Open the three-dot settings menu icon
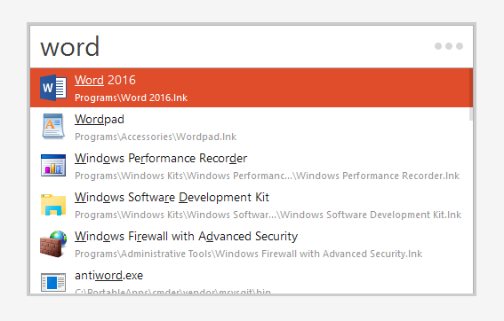The width and height of the screenshot is (504, 321). tap(449, 46)
